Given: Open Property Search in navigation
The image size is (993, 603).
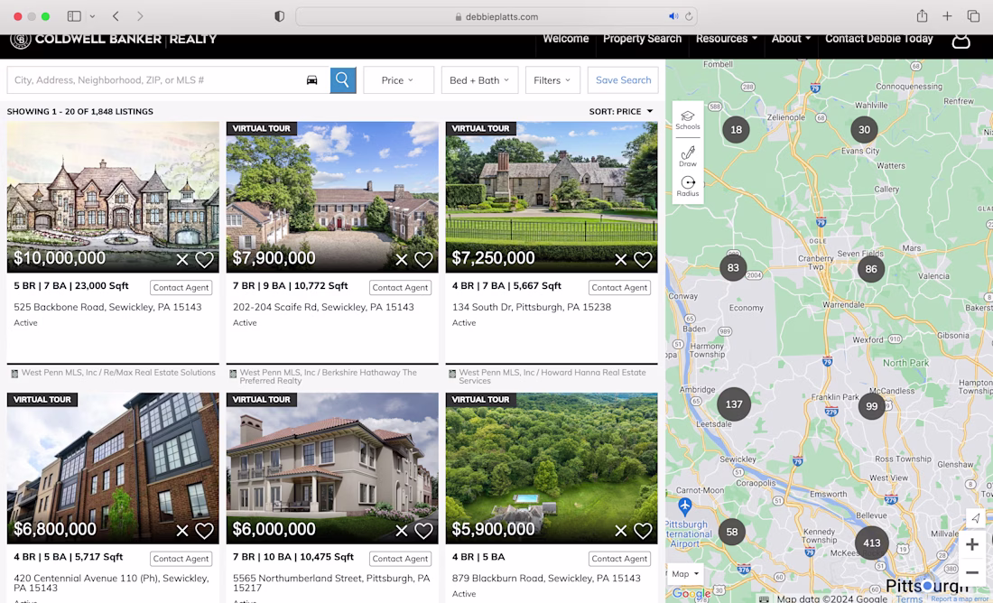Looking at the screenshot, I should tap(642, 39).
